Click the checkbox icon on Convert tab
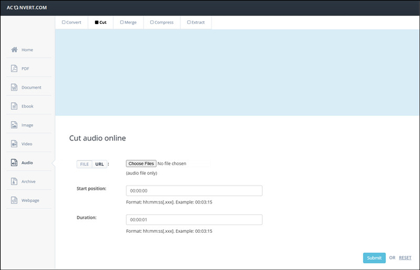The image size is (420, 270). (64, 22)
